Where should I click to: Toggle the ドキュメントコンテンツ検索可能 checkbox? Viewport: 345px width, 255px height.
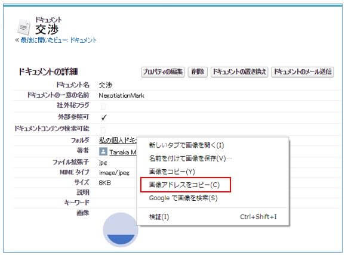(x=103, y=129)
